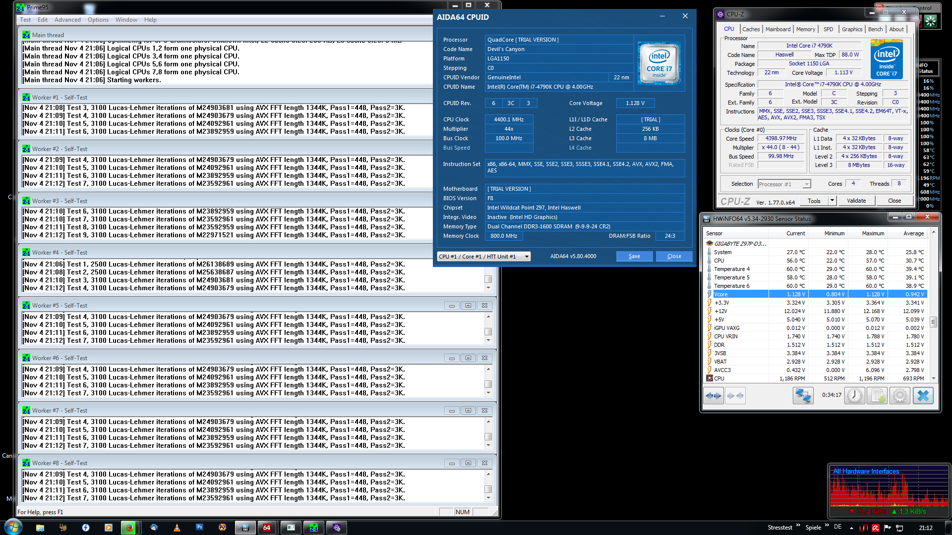Viewport: 952px width, 535px height.
Task: Switch to CPU-Z Mainboard tab
Action: (777, 29)
